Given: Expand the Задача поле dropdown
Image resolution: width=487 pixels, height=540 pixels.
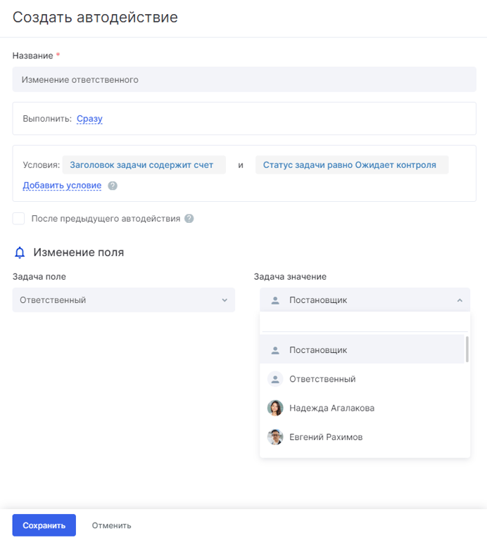Looking at the screenshot, I should (x=224, y=300).
